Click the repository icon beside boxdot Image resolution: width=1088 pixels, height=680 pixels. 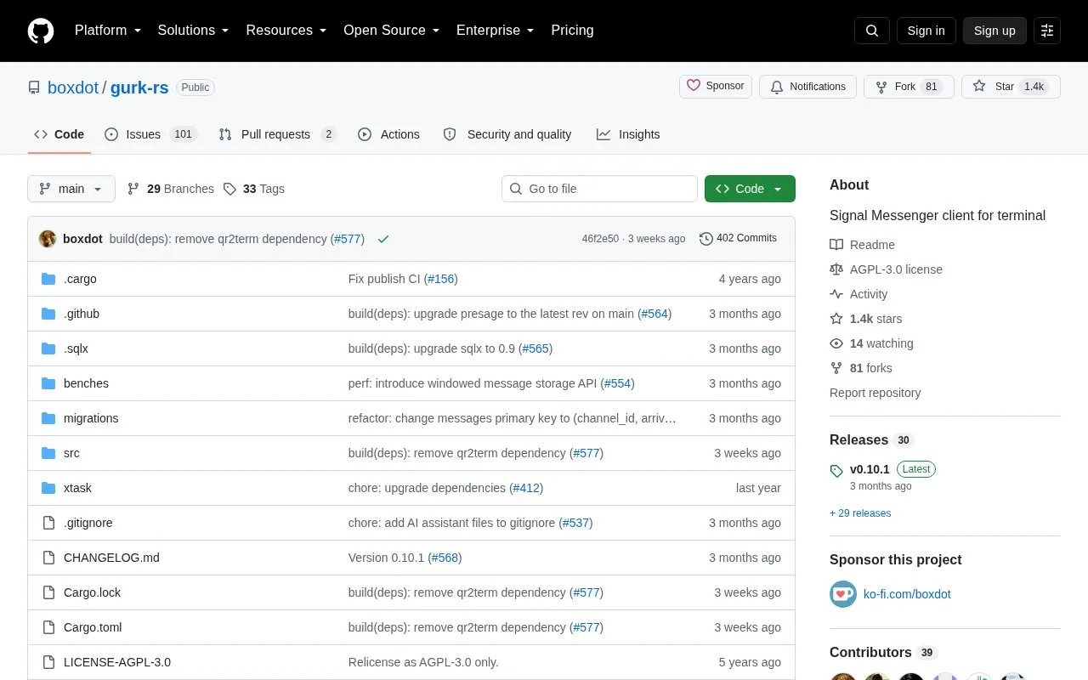(34, 88)
